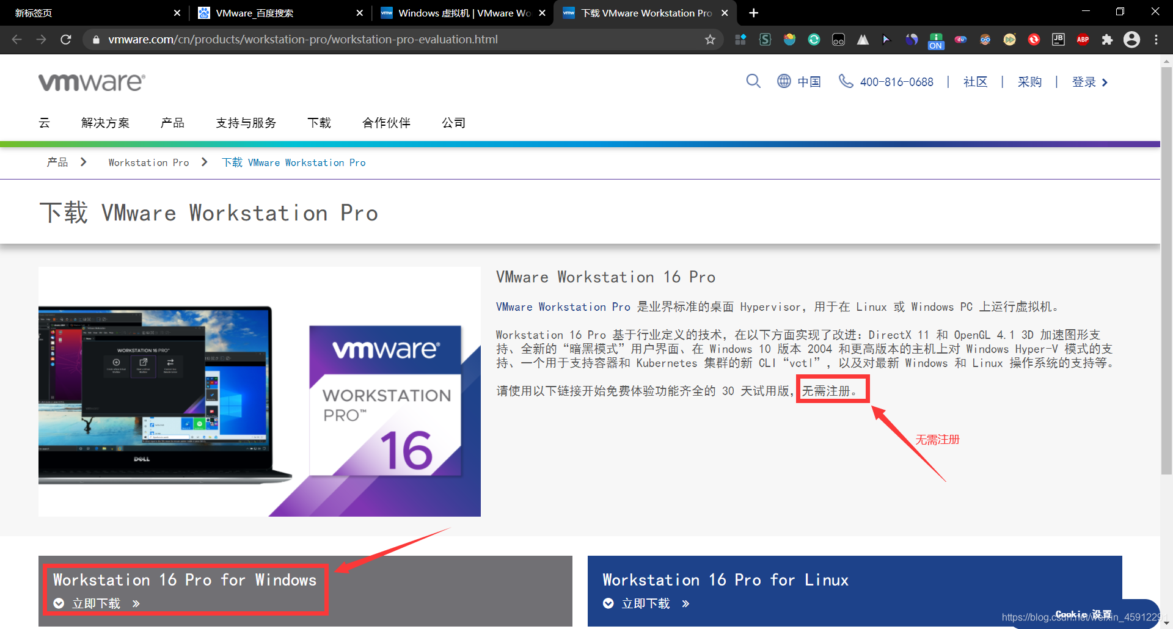Open the Chrome extensions puzzle menu
The width and height of the screenshot is (1173, 629).
1107,40
